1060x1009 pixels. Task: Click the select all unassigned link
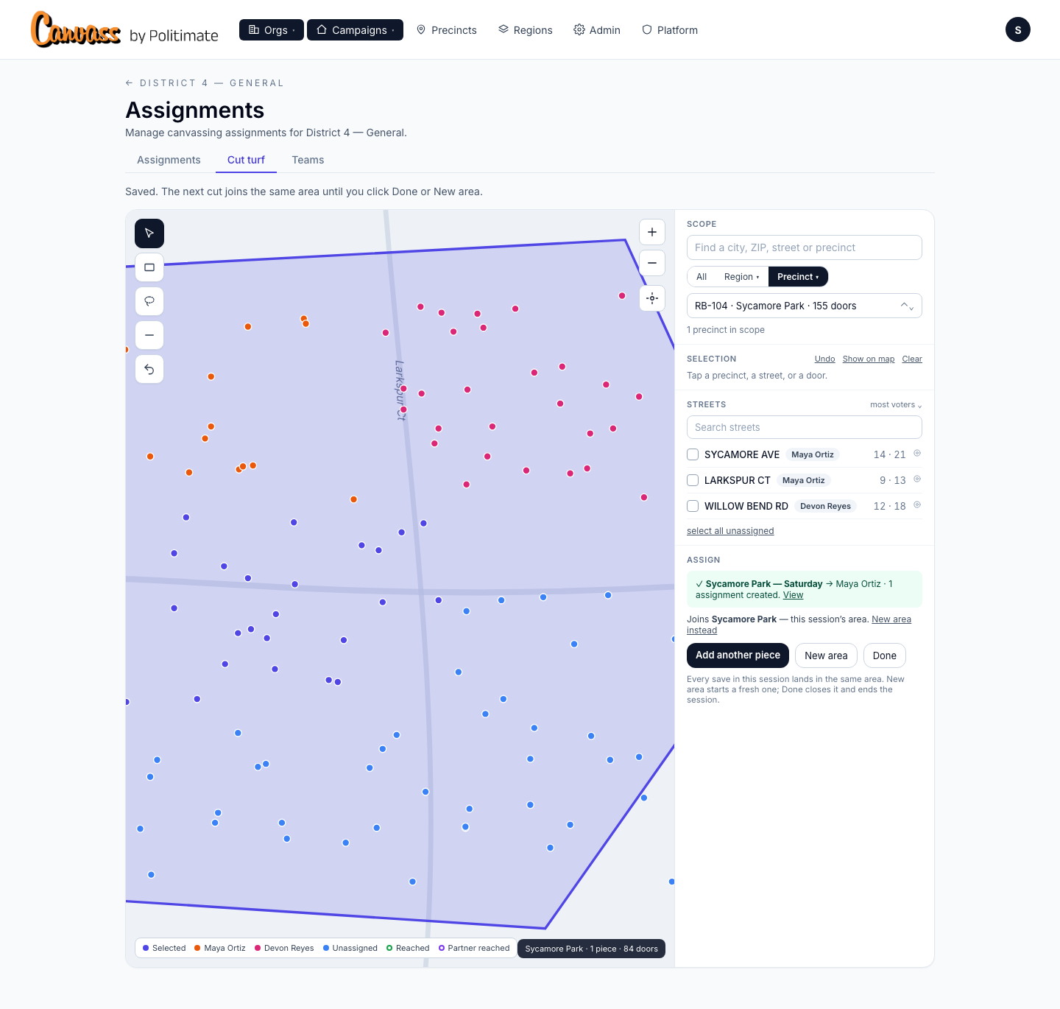pos(730,531)
